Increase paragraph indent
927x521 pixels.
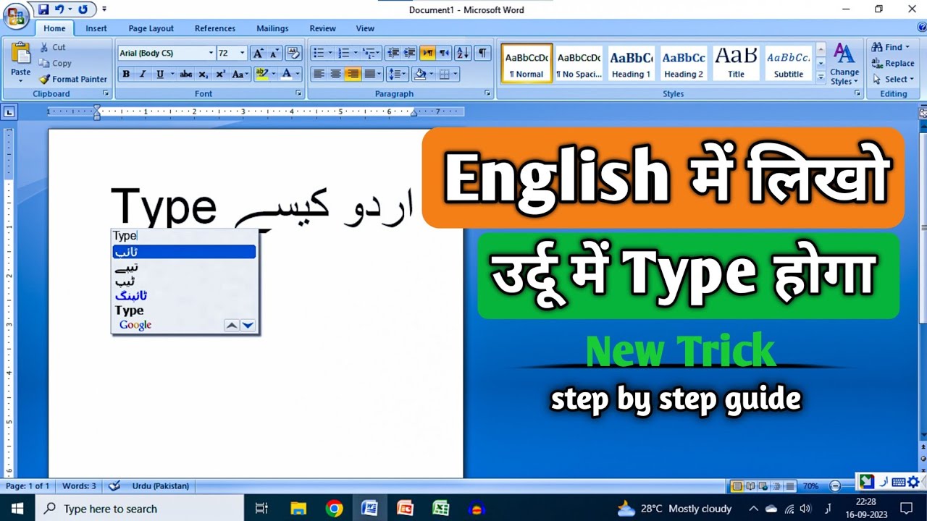coord(409,53)
